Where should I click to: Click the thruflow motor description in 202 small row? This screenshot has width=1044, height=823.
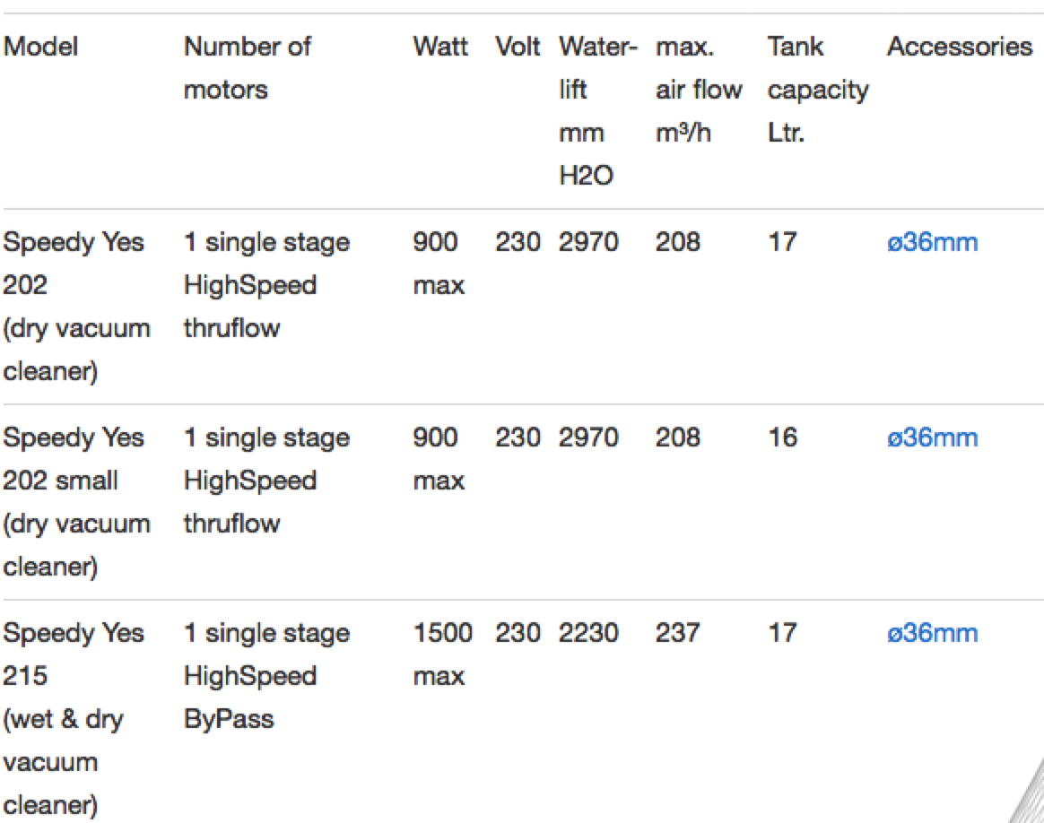(266, 481)
